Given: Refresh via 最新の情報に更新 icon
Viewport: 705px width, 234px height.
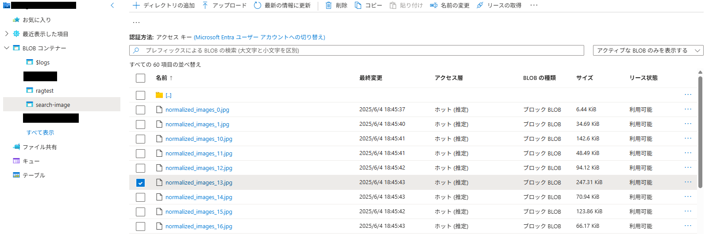Looking at the screenshot, I should (x=258, y=5).
